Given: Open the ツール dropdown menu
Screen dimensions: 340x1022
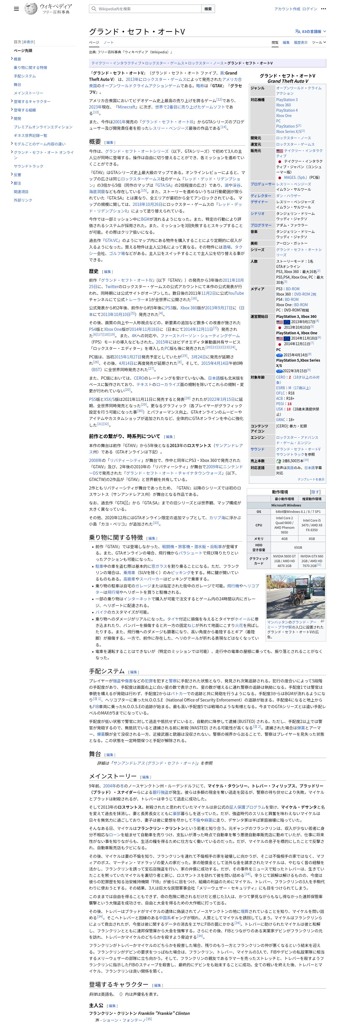Looking at the screenshot, I should tap(319, 42).
